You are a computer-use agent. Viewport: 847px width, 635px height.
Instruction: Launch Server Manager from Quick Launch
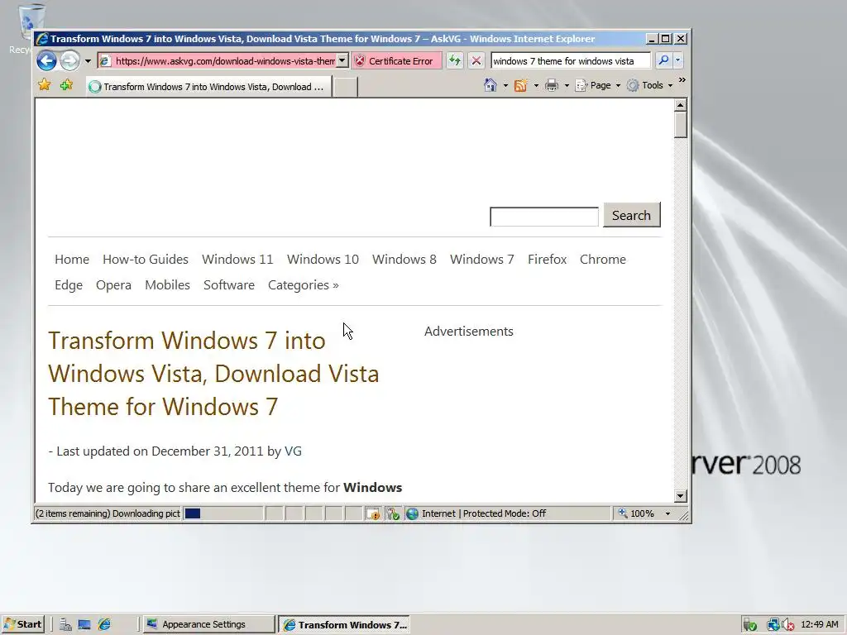coord(65,625)
